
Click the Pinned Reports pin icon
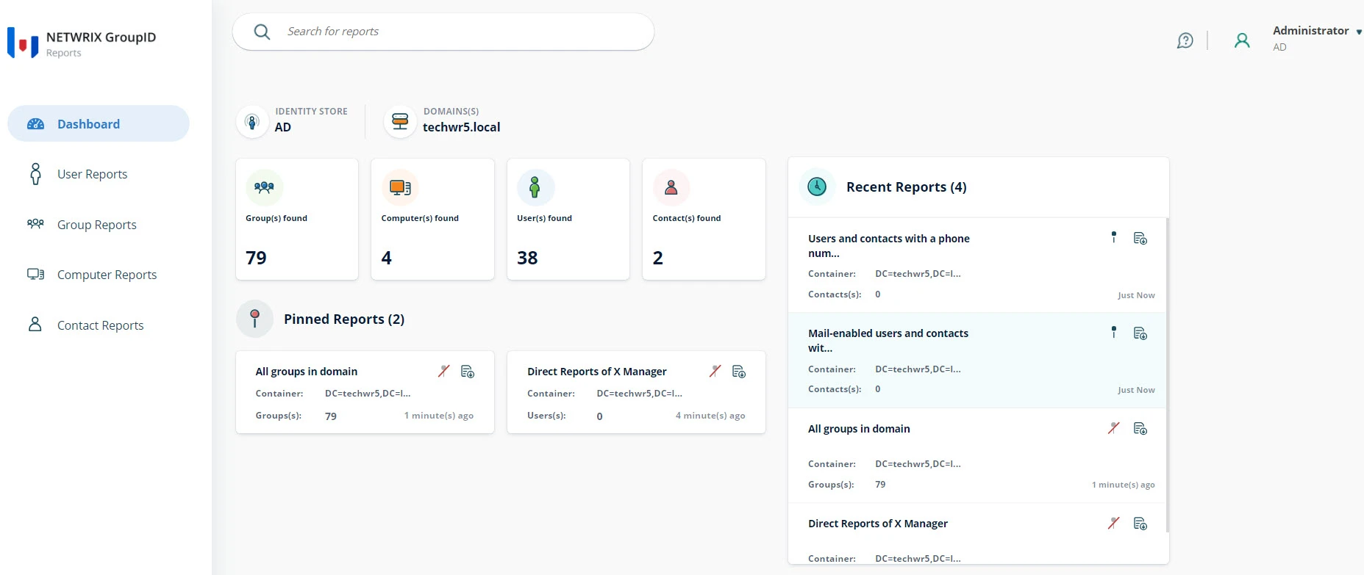[x=254, y=319]
